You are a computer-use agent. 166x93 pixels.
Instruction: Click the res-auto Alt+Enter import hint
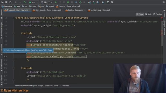pyautogui.click(x=28, y=50)
